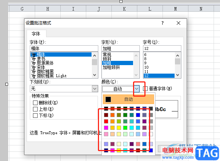The width and height of the screenshot is (220, 161).
Task: Pick the purple color swatch
Action: [144, 121]
